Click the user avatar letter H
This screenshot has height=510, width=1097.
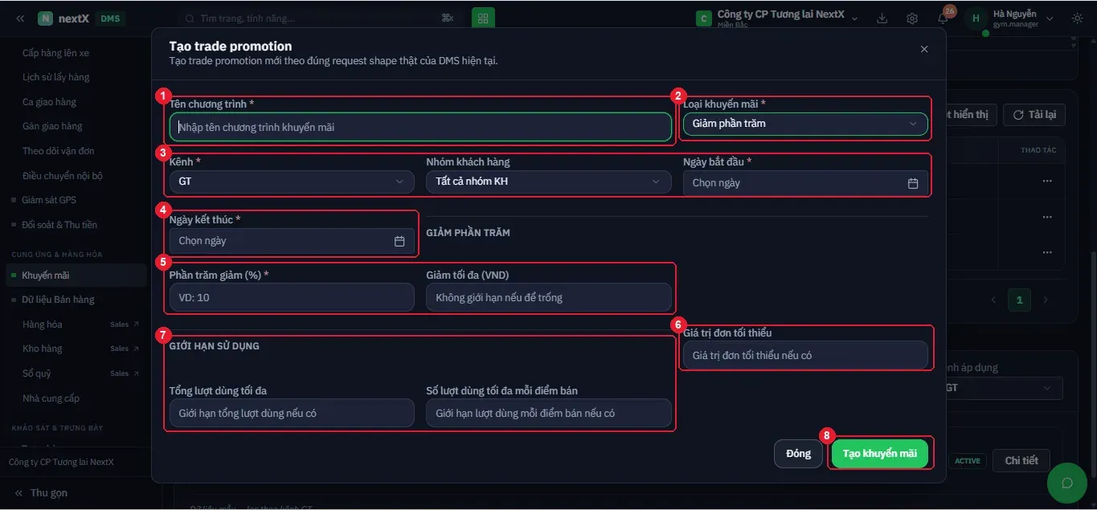pos(976,18)
